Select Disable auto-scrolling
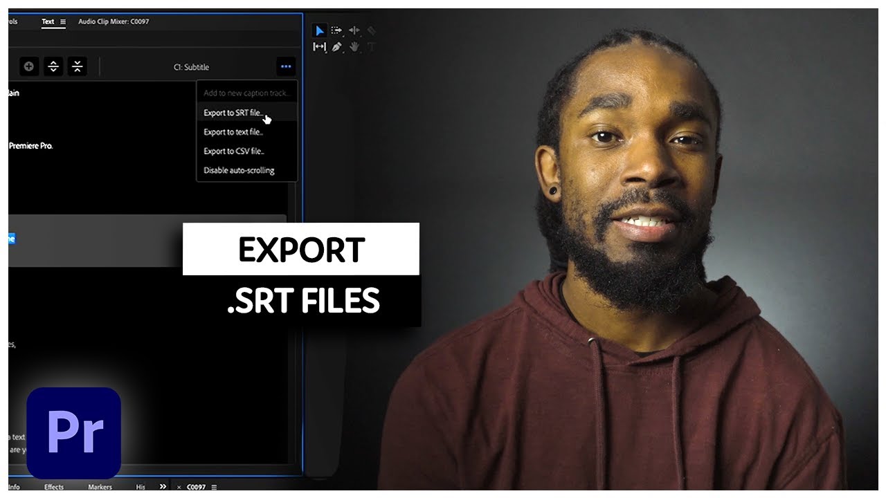This screenshot has width=886, height=498. tap(247, 170)
